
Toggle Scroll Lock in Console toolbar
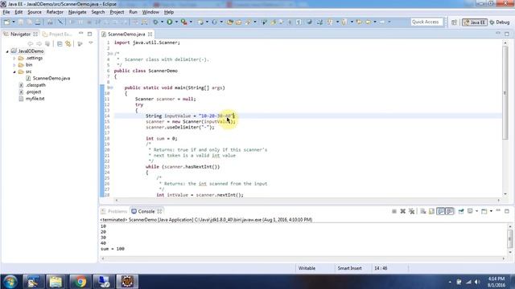431,211
